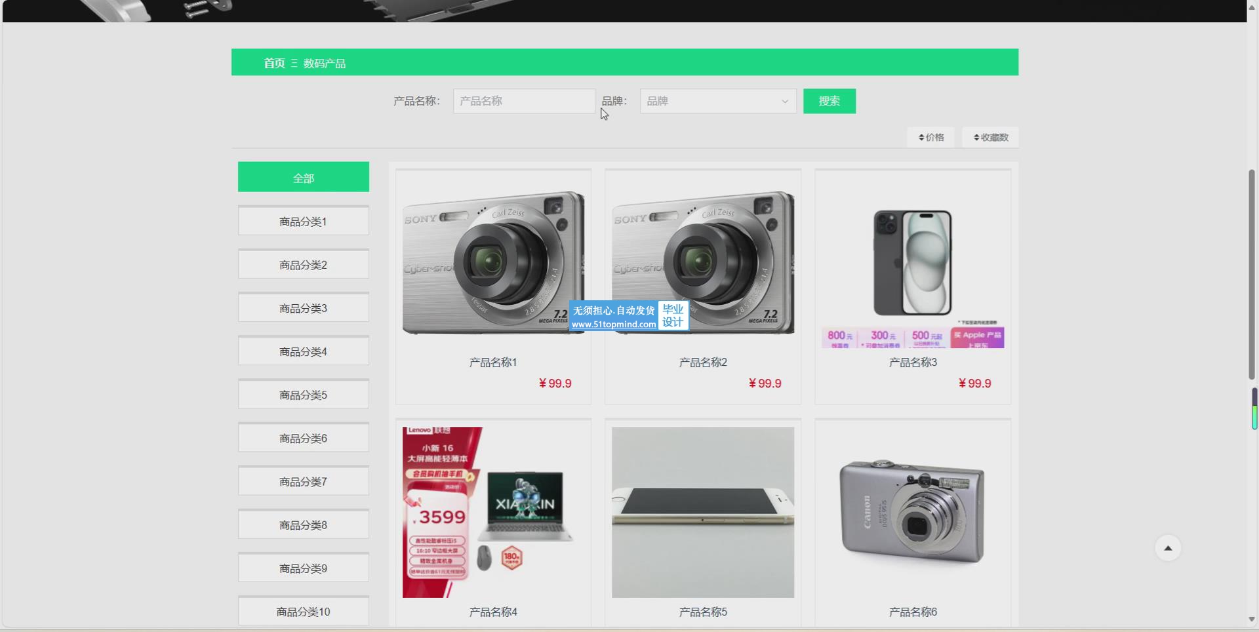Go to 首页 in the breadcrumb
Image resolution: width=1259 pixels, height=632 pixels.
[274, 63]
